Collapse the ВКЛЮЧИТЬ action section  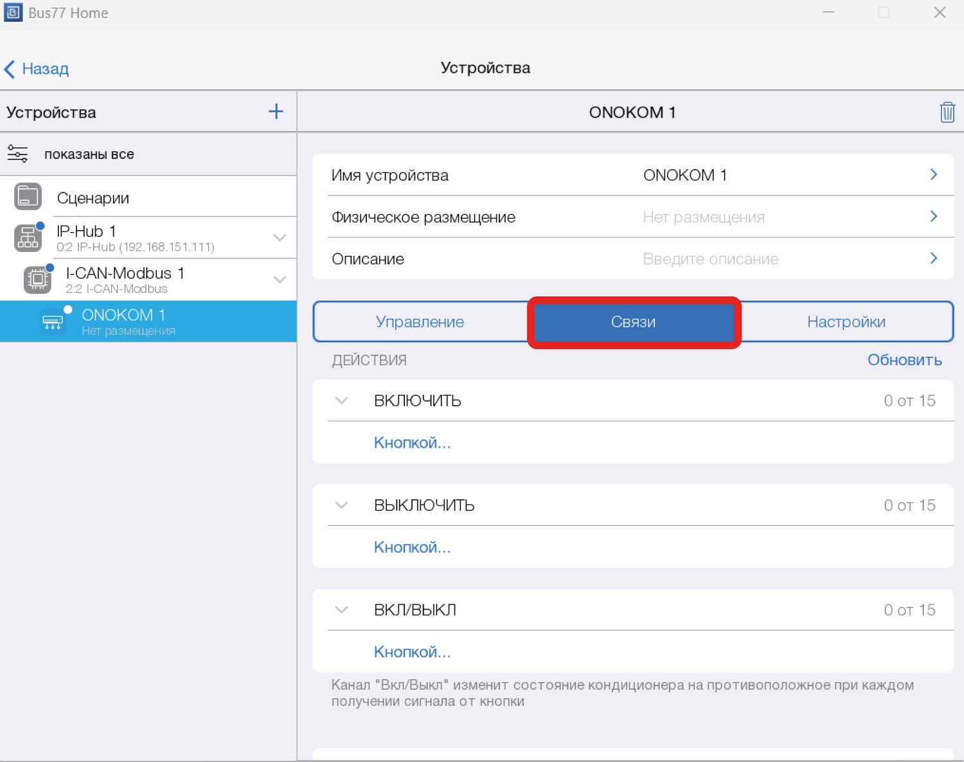pyautogui.click(x=341, y=401)
